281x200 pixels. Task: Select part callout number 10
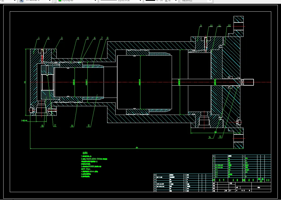click(211, 26)
